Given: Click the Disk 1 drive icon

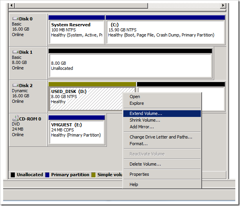Looking at the screenshot, I should tap(15, 52).
